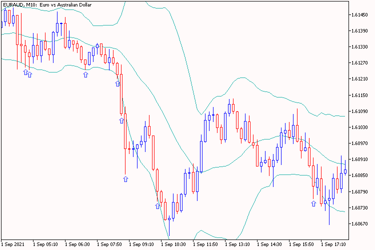This screenshot has height=250, width=375.
Task: Select the 1.61330 price axis value
Action: coord(359,47)
